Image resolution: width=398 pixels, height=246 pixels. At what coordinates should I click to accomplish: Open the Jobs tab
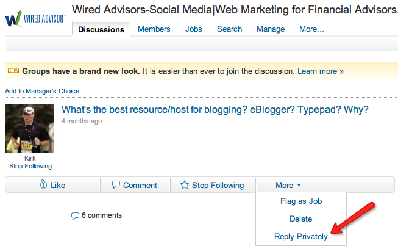193,29
